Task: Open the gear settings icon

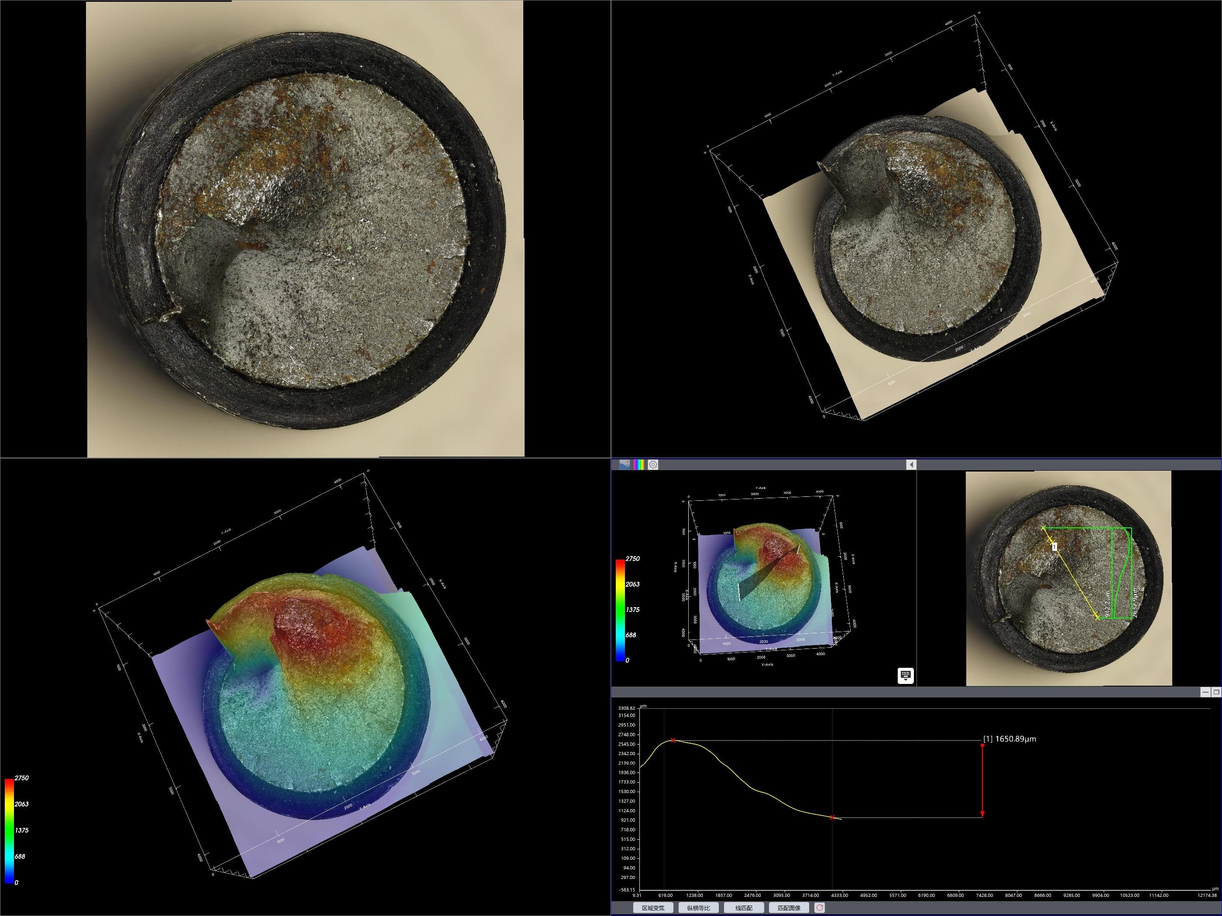Action: [x=653, y=465]
